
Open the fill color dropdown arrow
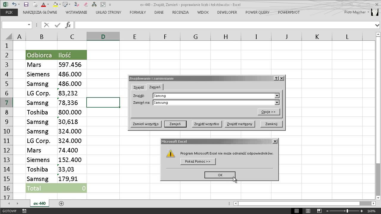click(x=60, y=5)
